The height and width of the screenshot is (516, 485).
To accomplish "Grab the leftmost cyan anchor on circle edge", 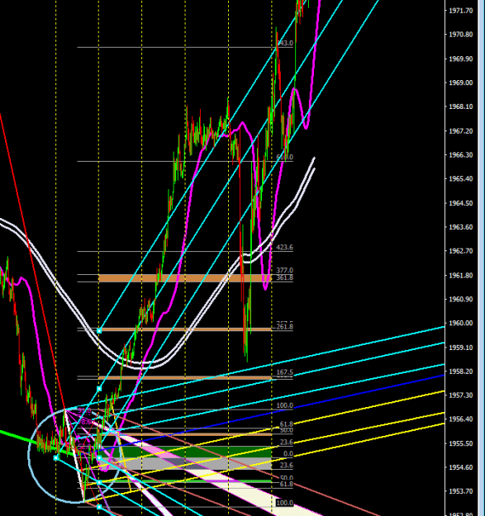I will coord(56,457).
